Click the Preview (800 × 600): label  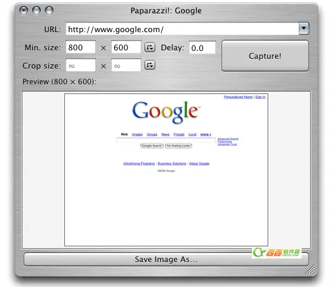59,81
